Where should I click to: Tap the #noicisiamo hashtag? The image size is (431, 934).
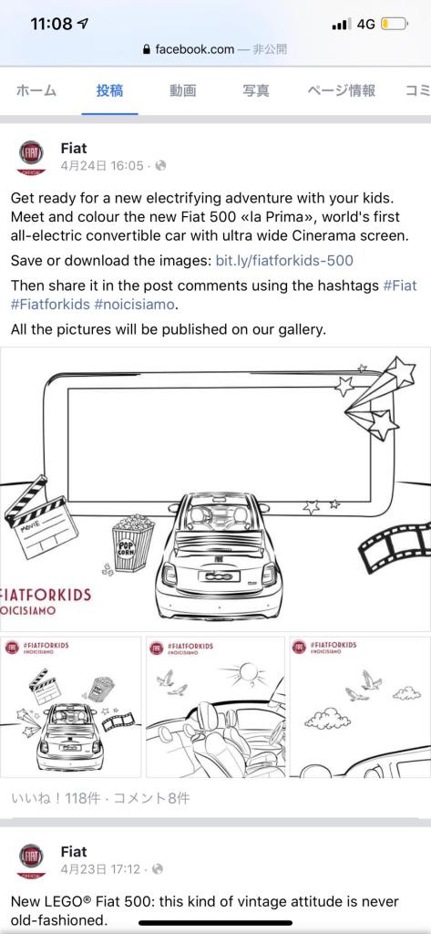click(135, 305)
